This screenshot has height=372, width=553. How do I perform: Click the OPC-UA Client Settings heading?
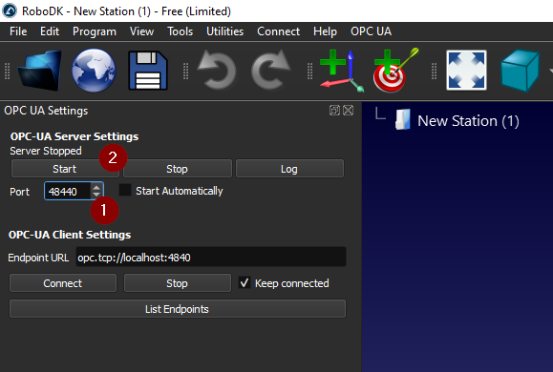click(x=70, y=235)
